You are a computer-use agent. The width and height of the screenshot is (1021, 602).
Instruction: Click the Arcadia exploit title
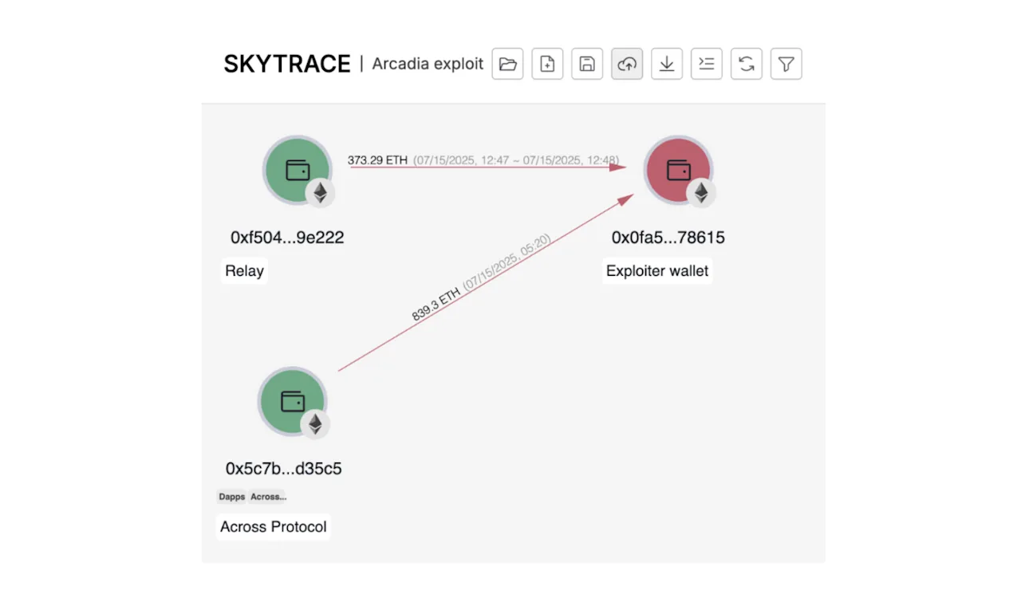(428, 64)
